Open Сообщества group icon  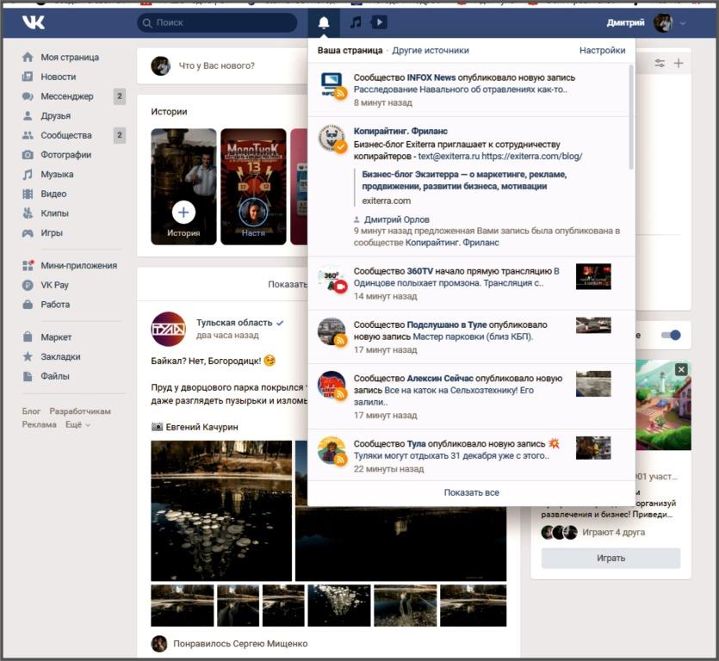[x=28, y=135]
